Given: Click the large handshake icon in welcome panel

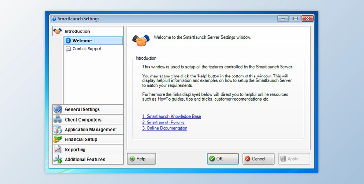Looking at the screenshot, I should 141,40.
